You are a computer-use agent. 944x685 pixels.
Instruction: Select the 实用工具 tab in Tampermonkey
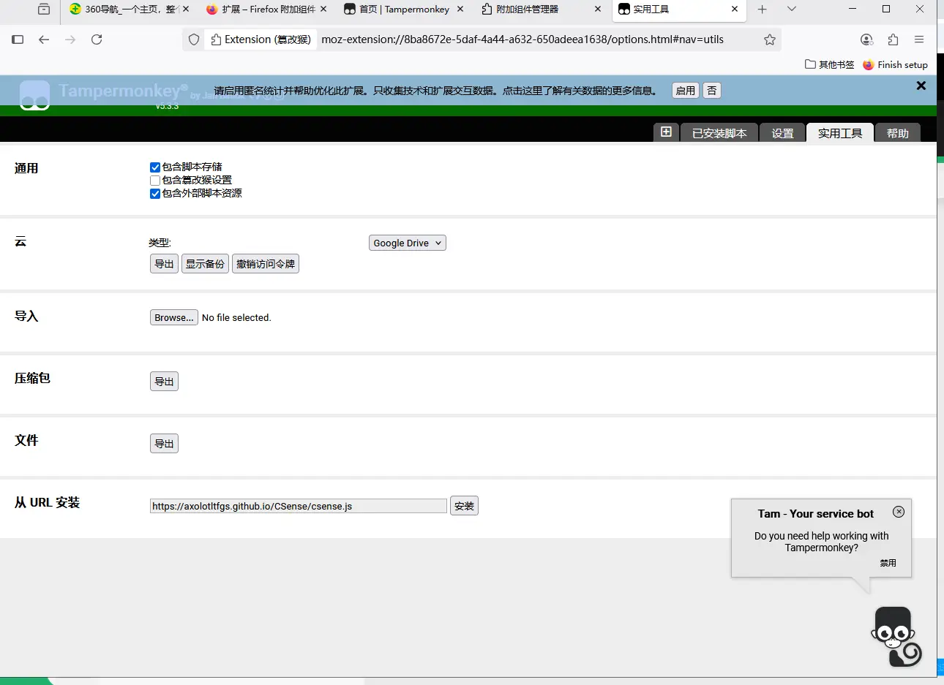840,132
